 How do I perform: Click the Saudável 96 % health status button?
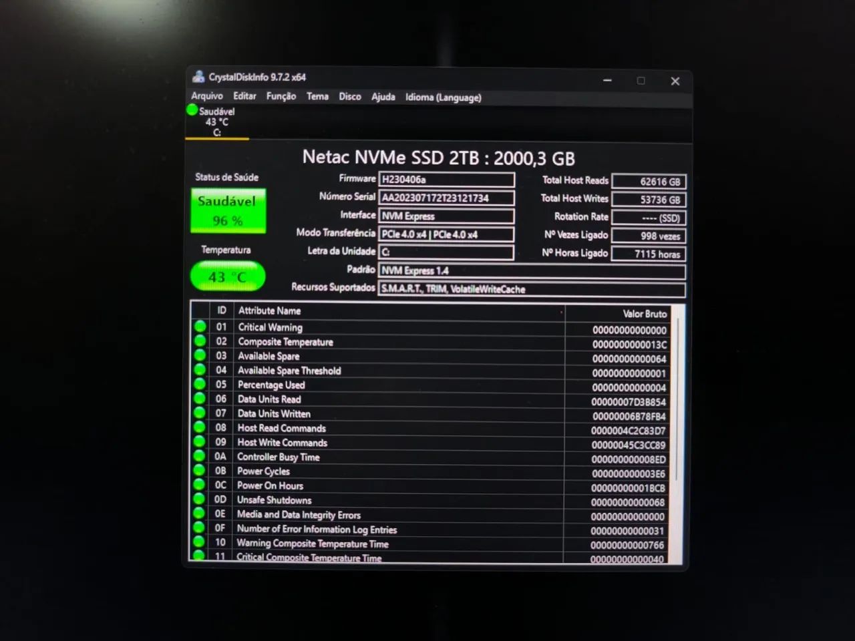pos(228,211)
